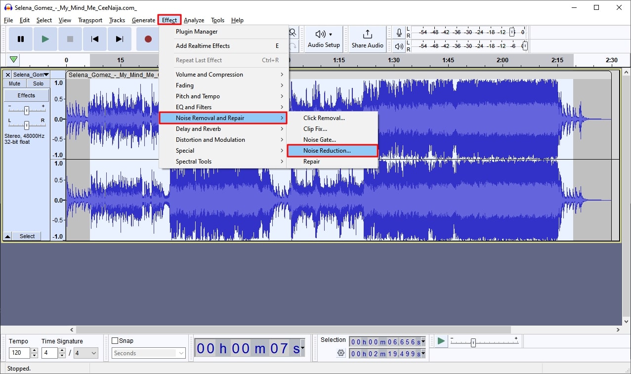Collapse the track with the up-arrow button
This screenshot has height=374, width=631.
(8, 236)
